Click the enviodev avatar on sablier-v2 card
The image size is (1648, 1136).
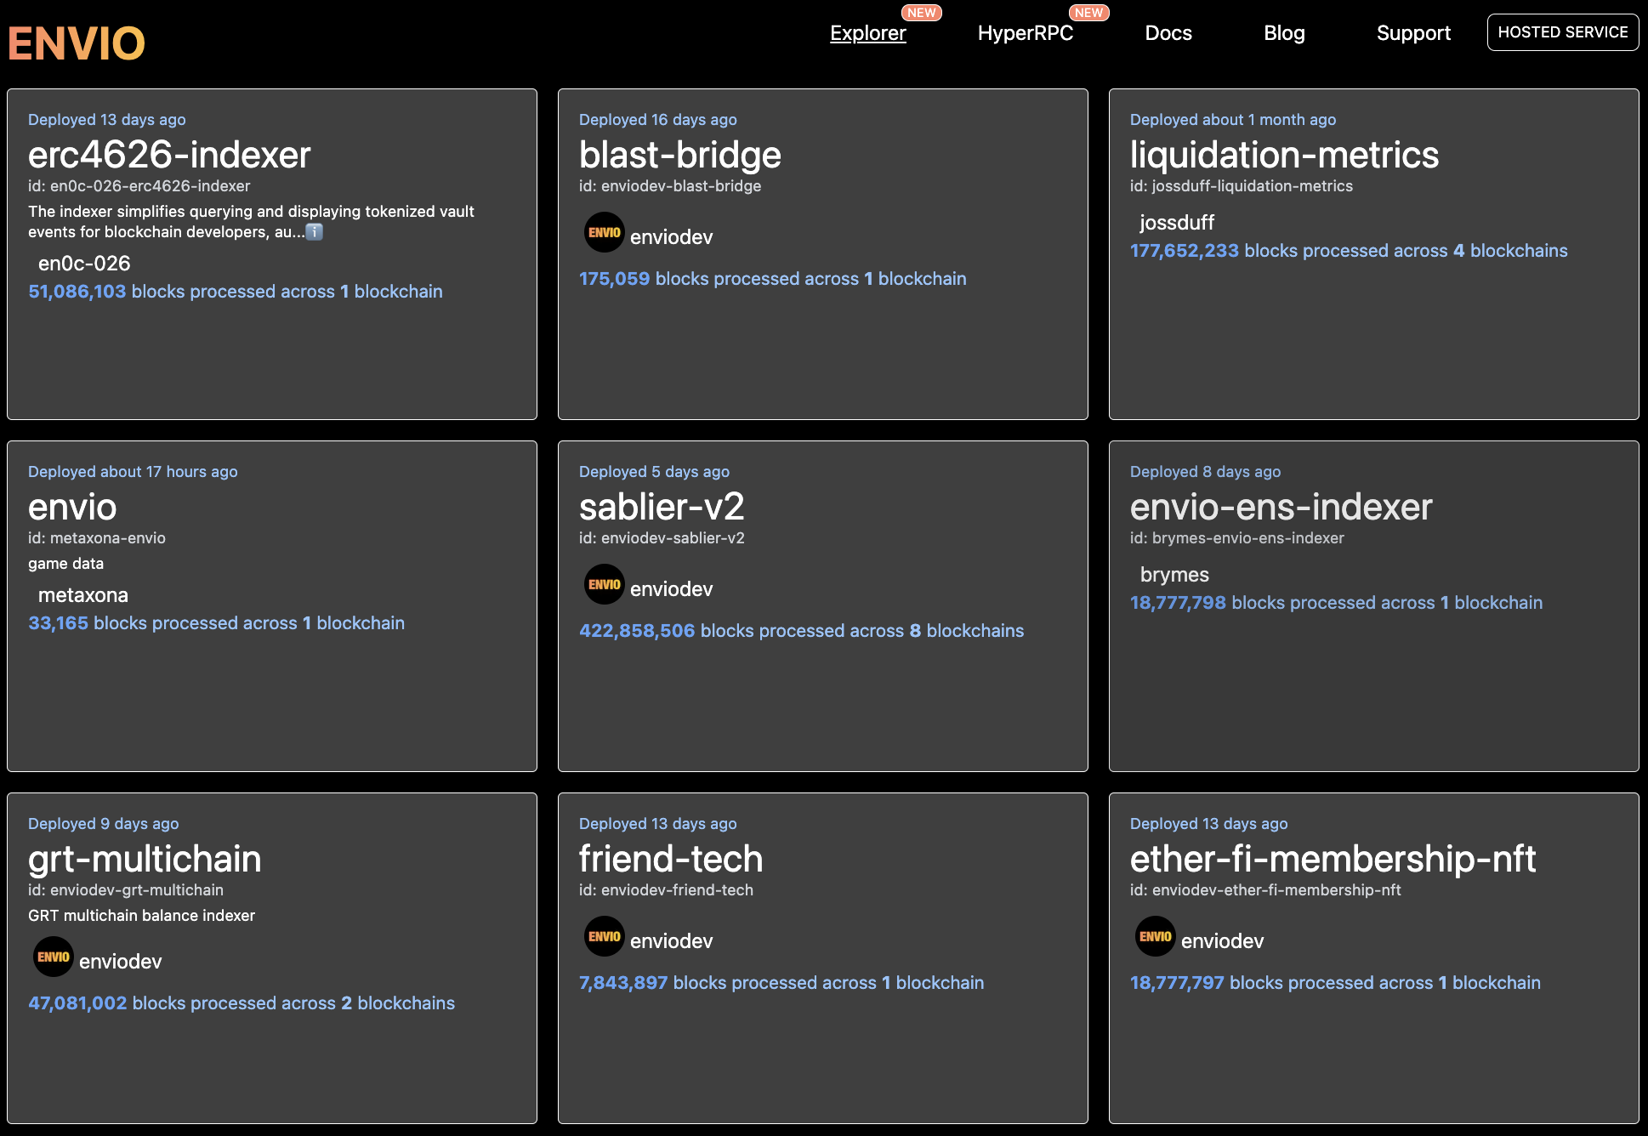[x=604, y=585]
